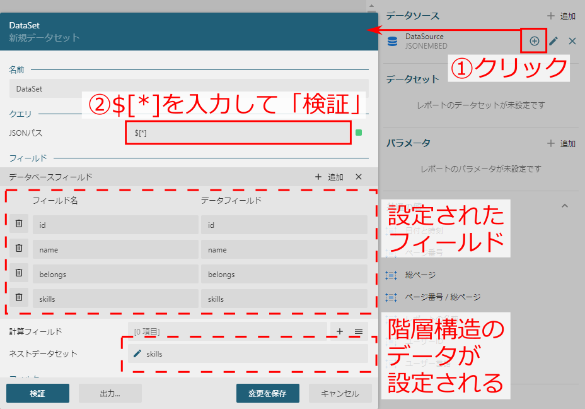The image size is (585, 409).
Task: Edit the name data field box
Action: (x=284, y=249)
